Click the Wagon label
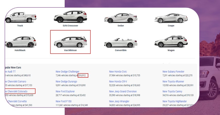220x115 pixels. point(171,50)
